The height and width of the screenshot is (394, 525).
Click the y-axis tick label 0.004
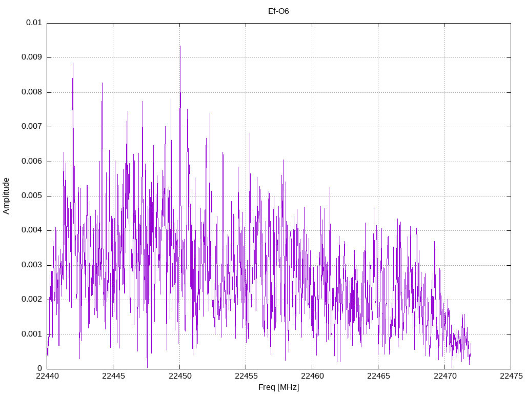pos(32,230)
